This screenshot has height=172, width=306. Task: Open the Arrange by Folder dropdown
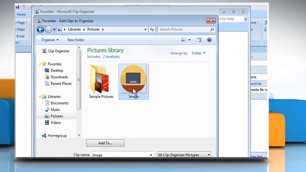tap(198, 53)
